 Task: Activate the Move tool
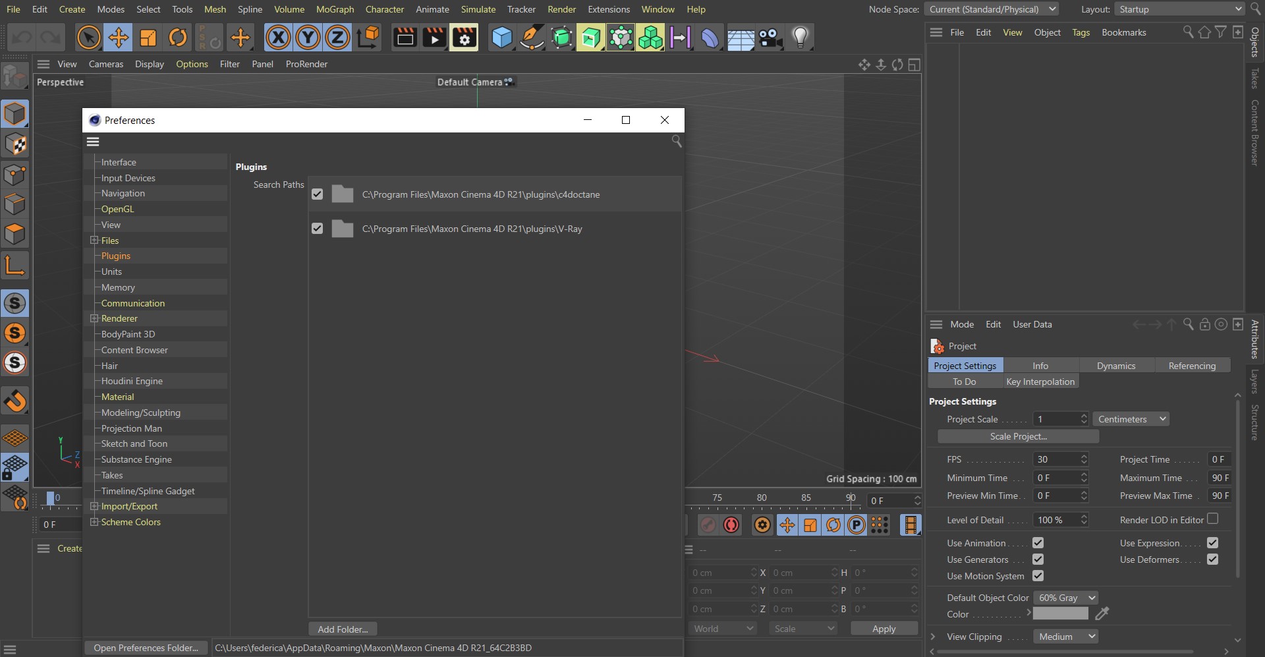pyautogui.click(x=119, y=38)
